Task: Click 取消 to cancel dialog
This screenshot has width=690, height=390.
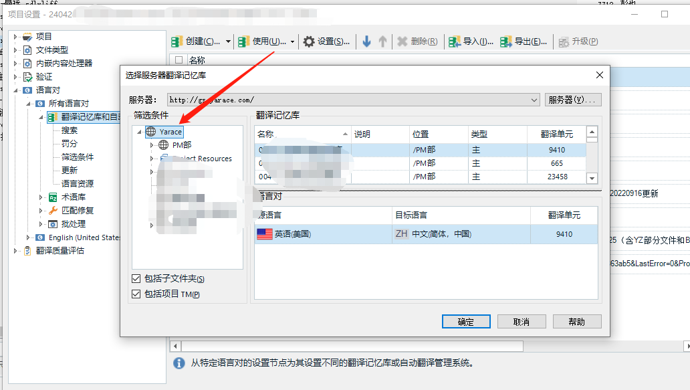Action: coord(522,322)
